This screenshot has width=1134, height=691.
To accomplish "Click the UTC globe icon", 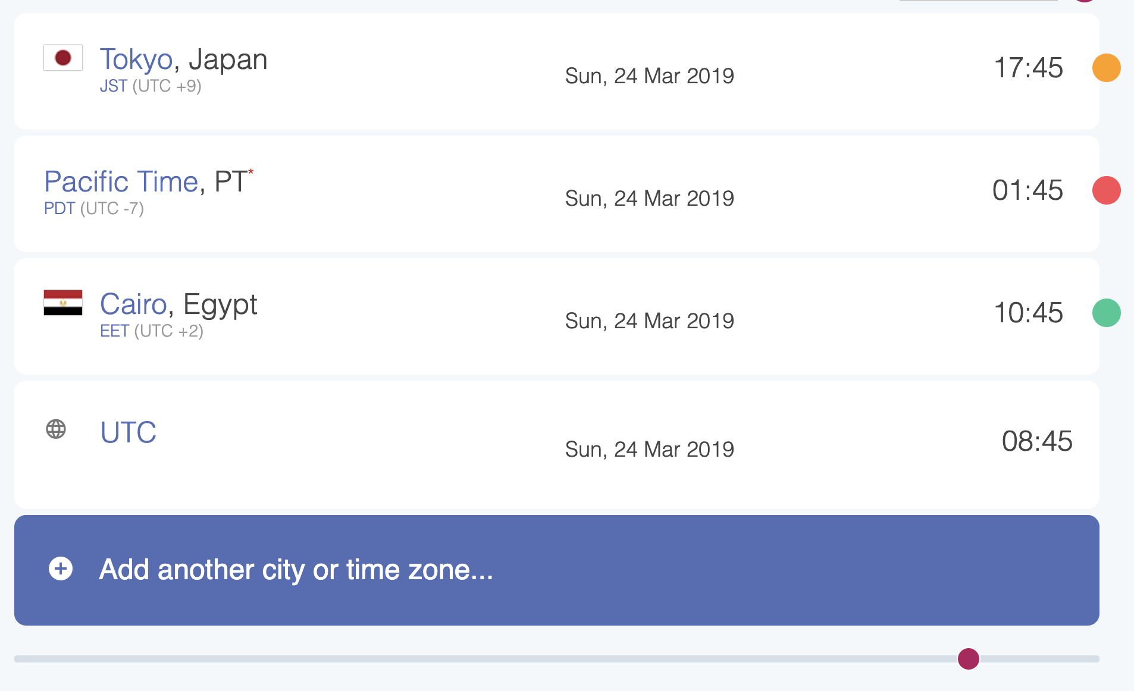I will pos(56,429).
